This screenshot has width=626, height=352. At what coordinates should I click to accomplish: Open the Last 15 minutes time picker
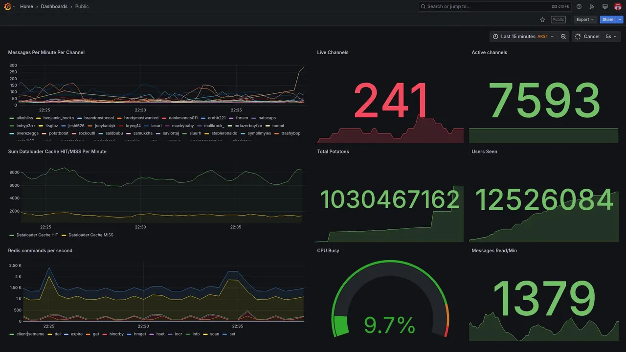(x=523, y=37)
